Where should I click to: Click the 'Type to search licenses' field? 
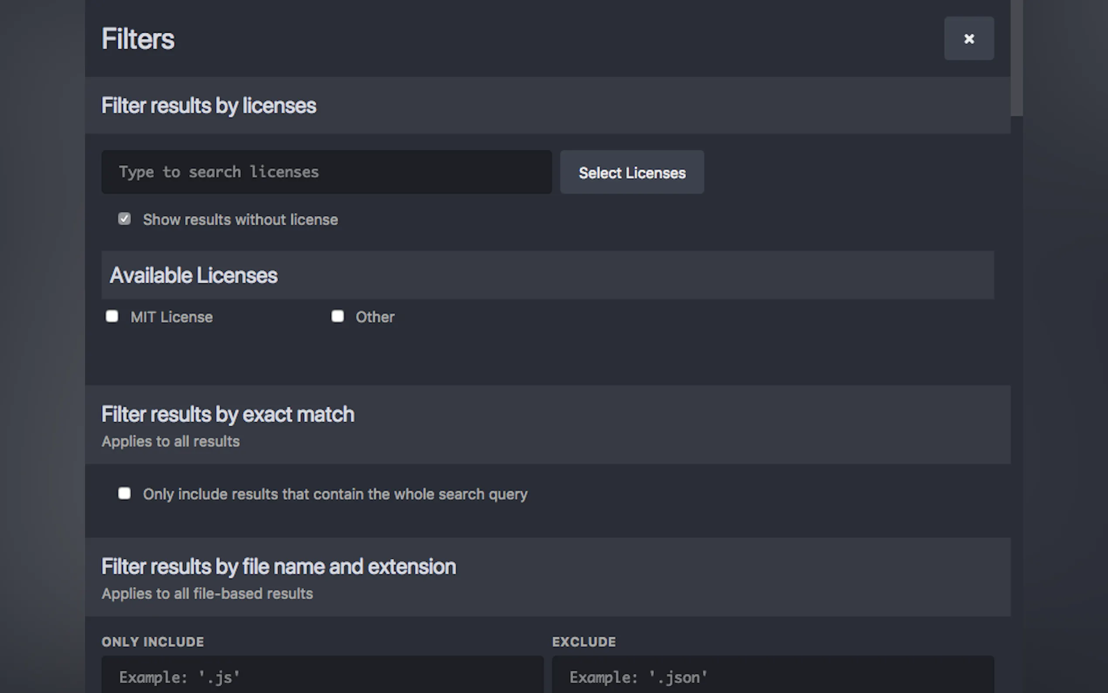tap(326, 172)
